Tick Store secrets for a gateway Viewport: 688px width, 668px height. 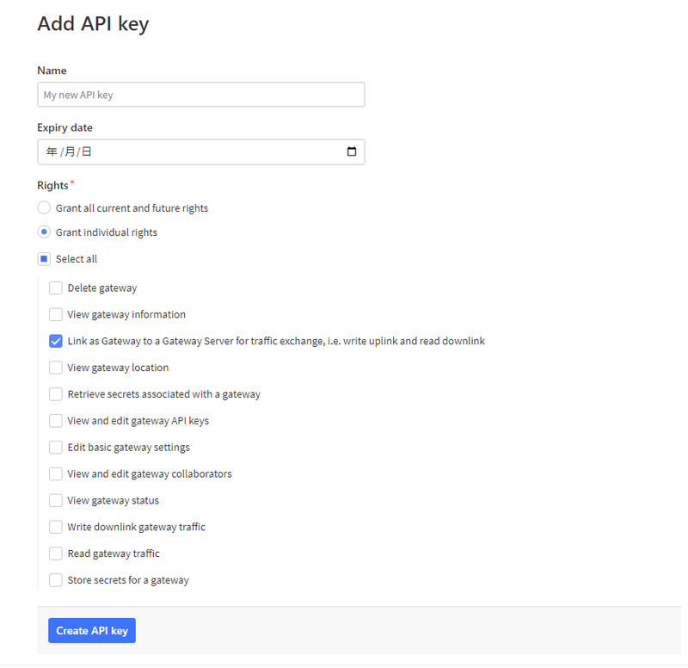(x=56, y=580)
